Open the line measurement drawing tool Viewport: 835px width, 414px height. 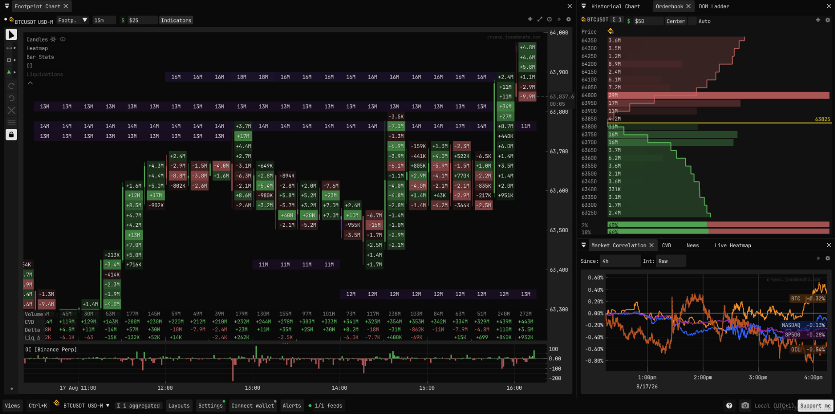(x=9, y=48)
